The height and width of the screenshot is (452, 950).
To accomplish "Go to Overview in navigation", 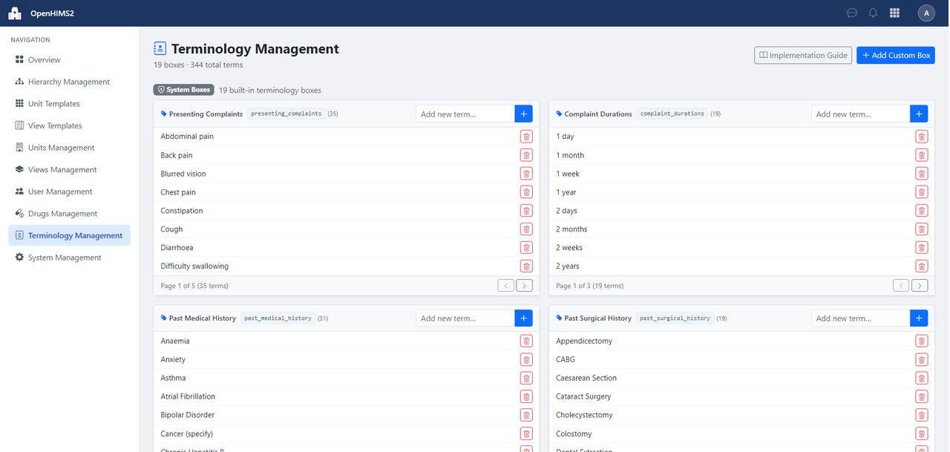I will click(70, 60).
